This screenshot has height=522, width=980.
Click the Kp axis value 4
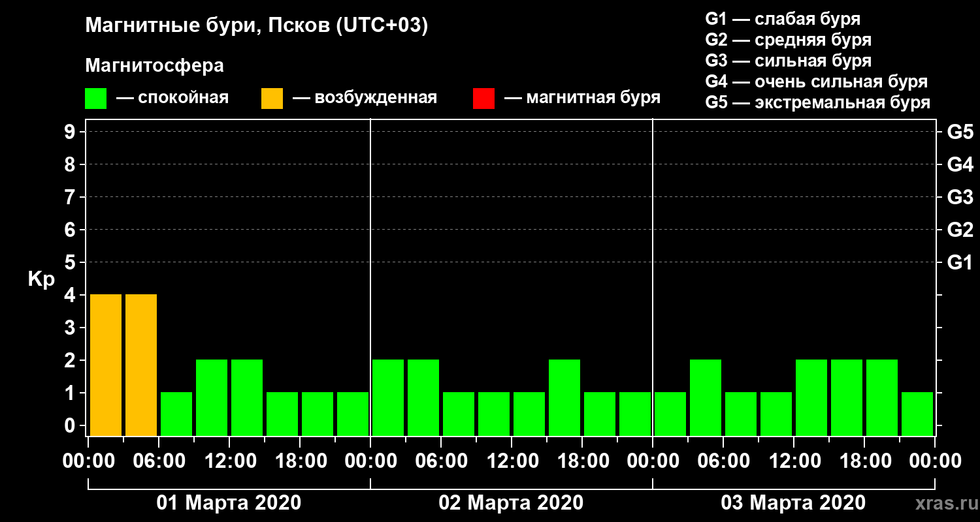[71, 295]
